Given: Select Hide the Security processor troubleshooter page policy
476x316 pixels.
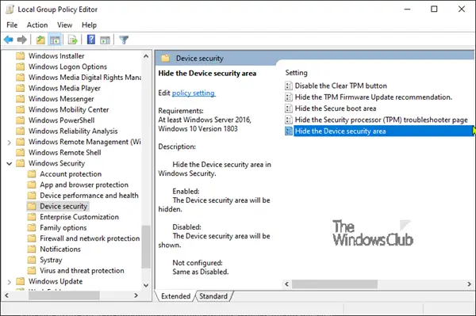Looking at the screenshot, I should pos(382,120).
